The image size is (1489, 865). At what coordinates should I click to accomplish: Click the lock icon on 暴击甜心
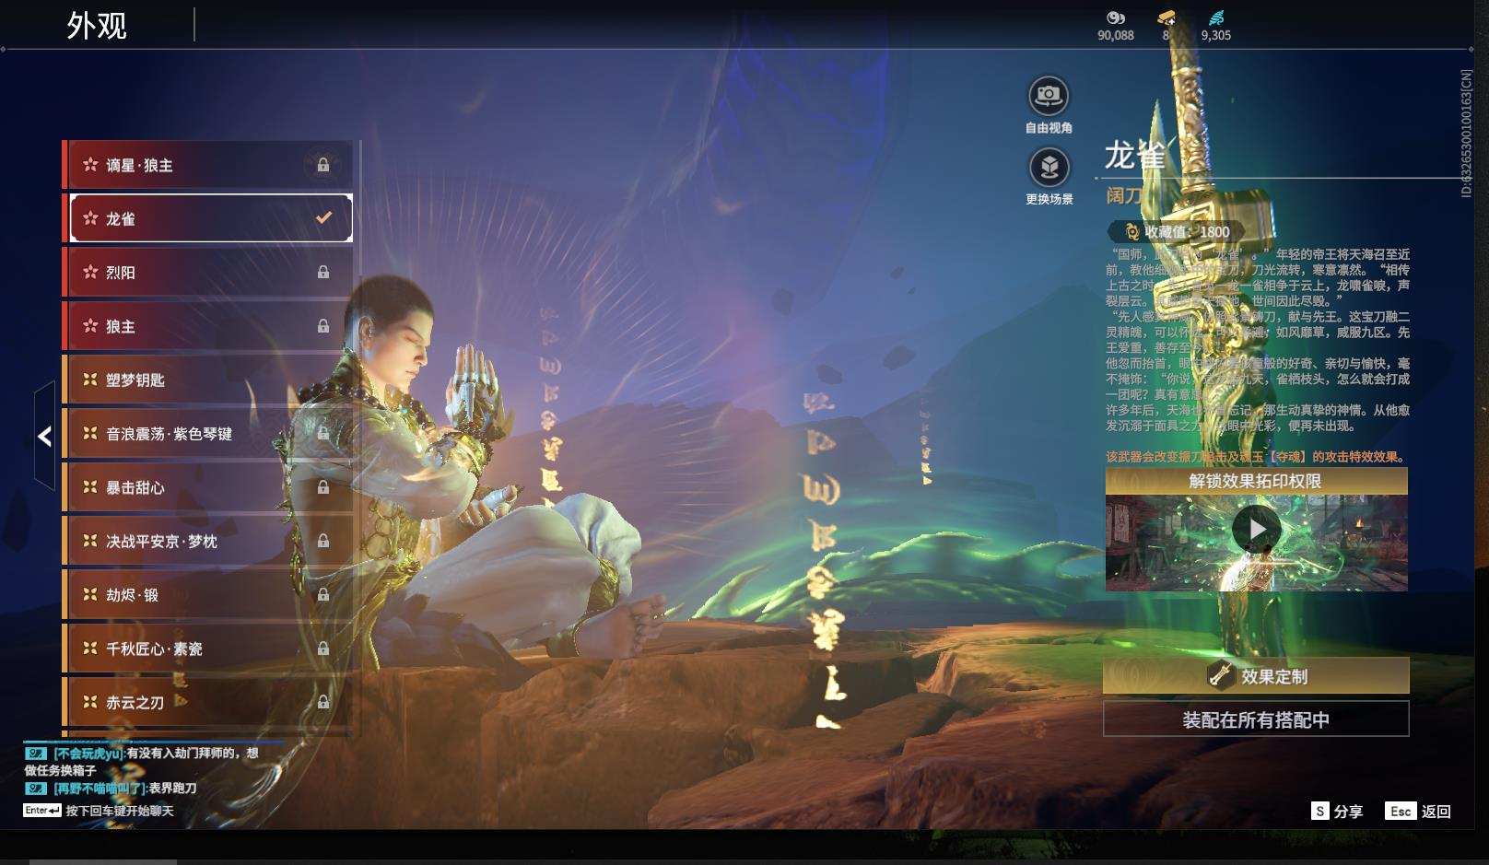(323, 487)
